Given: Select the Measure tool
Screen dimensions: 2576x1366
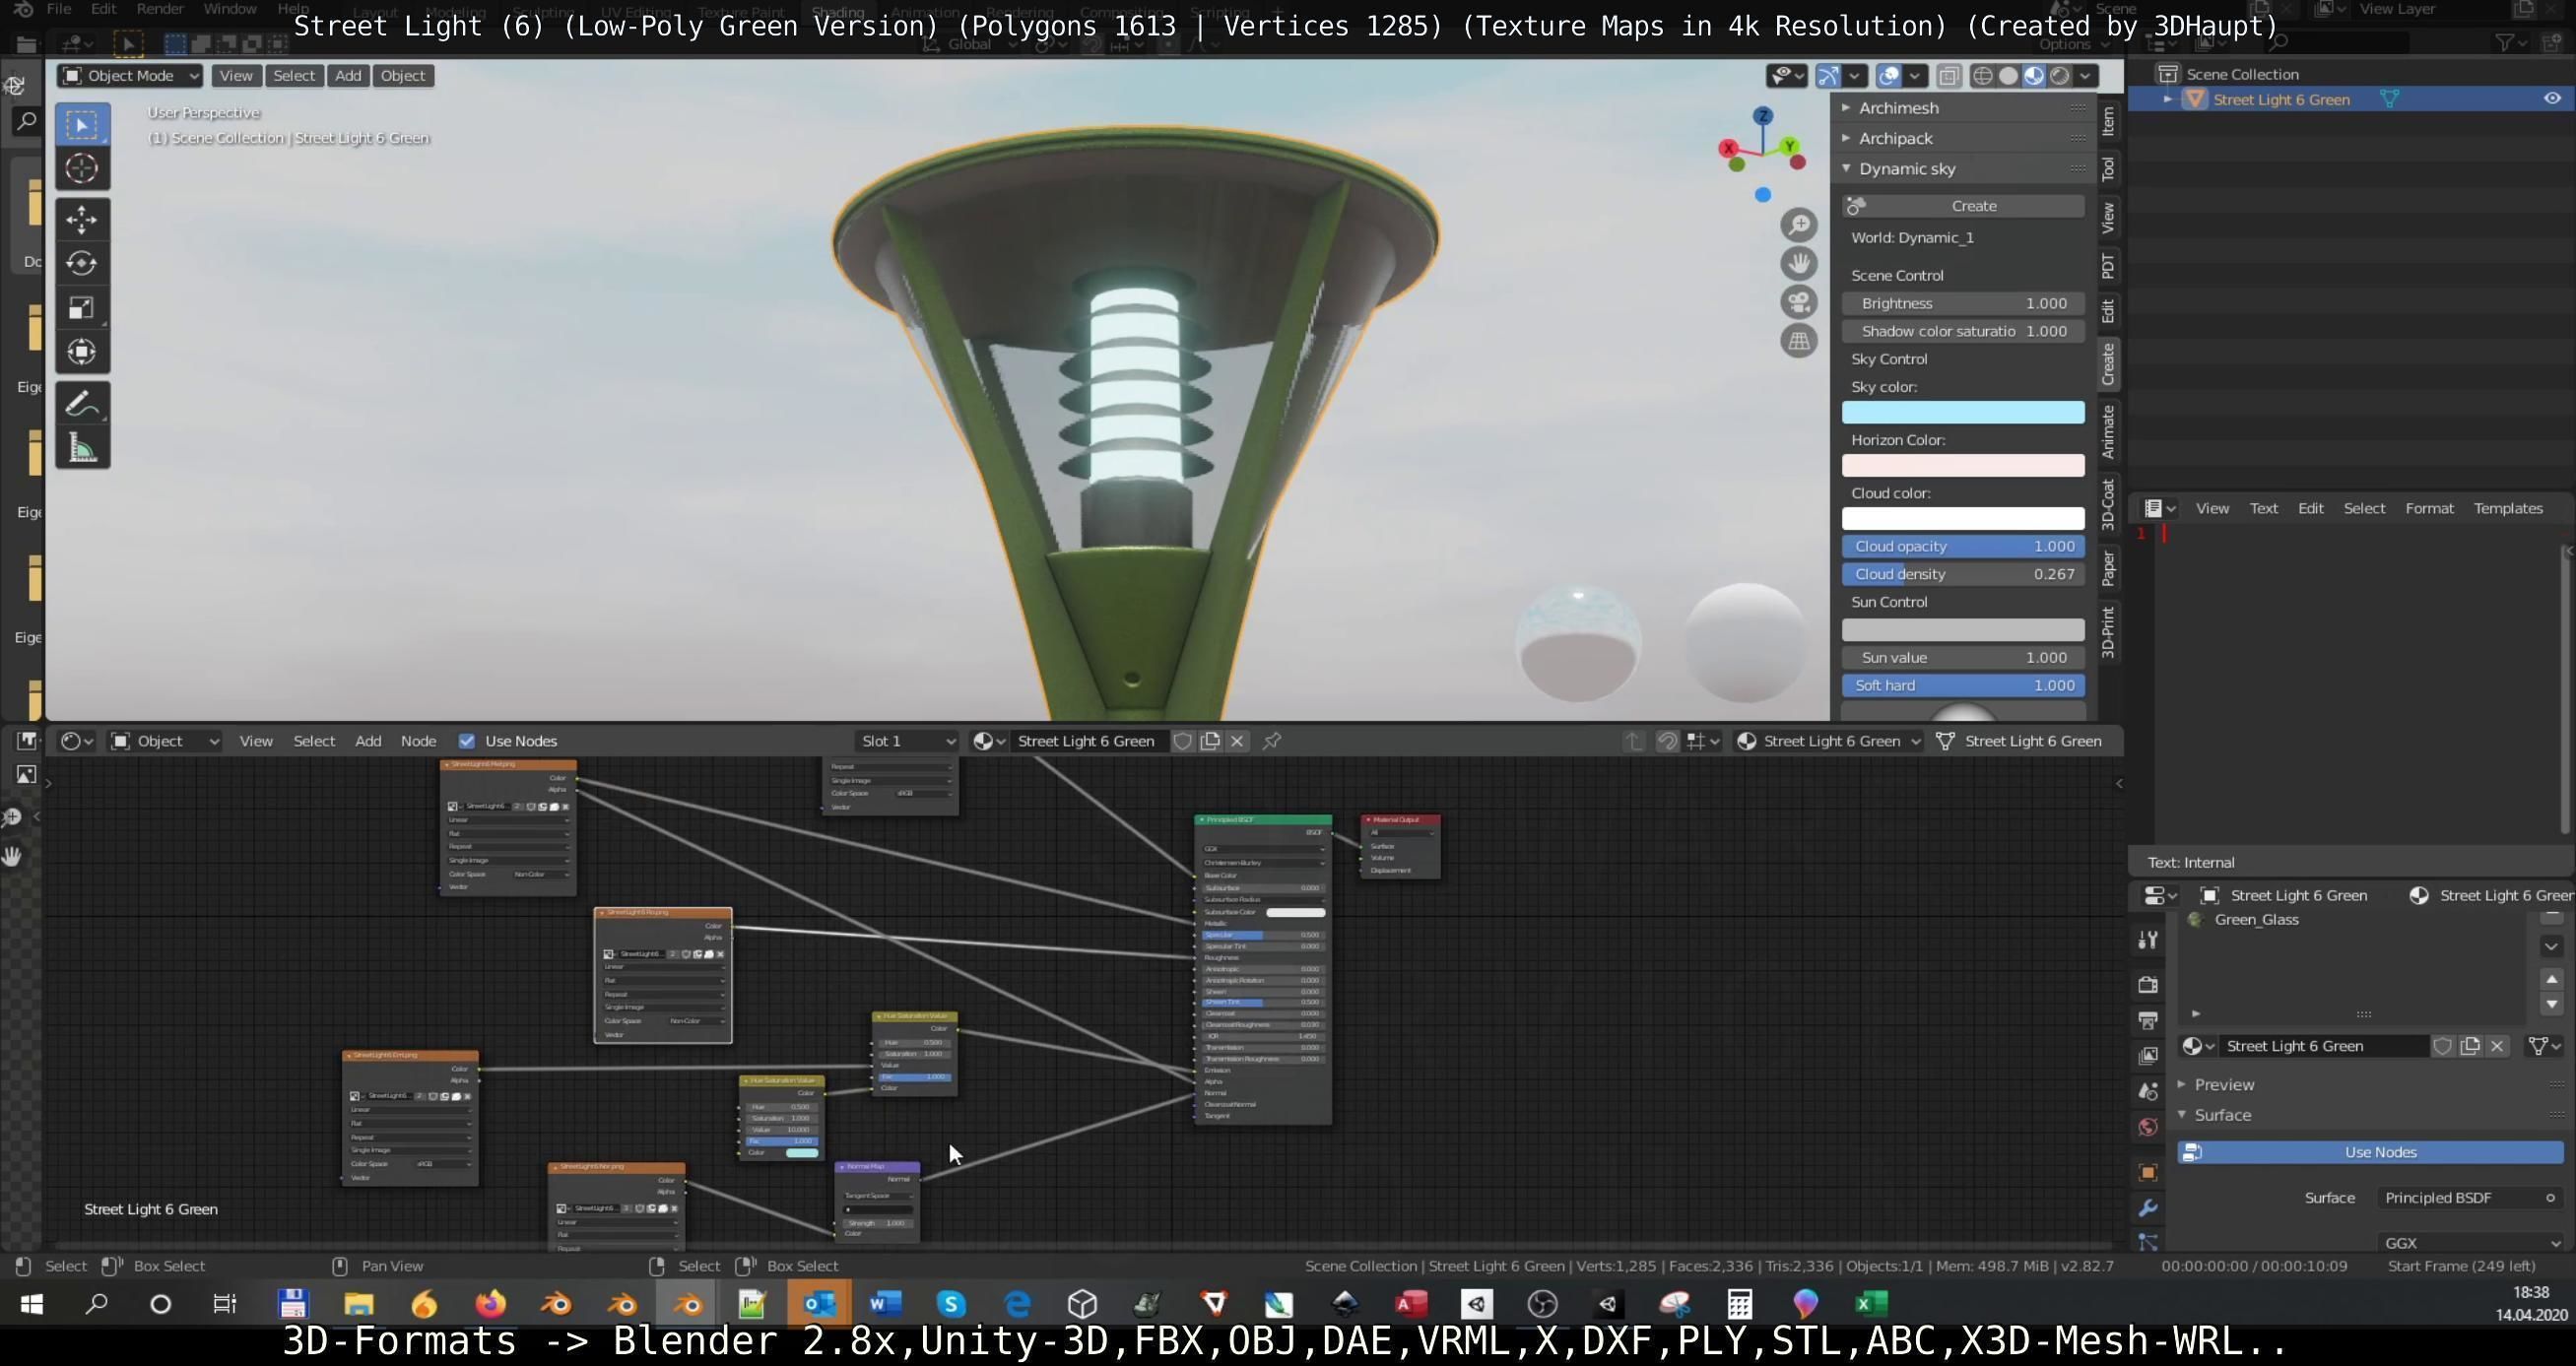Looking at the screenshot, I should tap(82, 448).
